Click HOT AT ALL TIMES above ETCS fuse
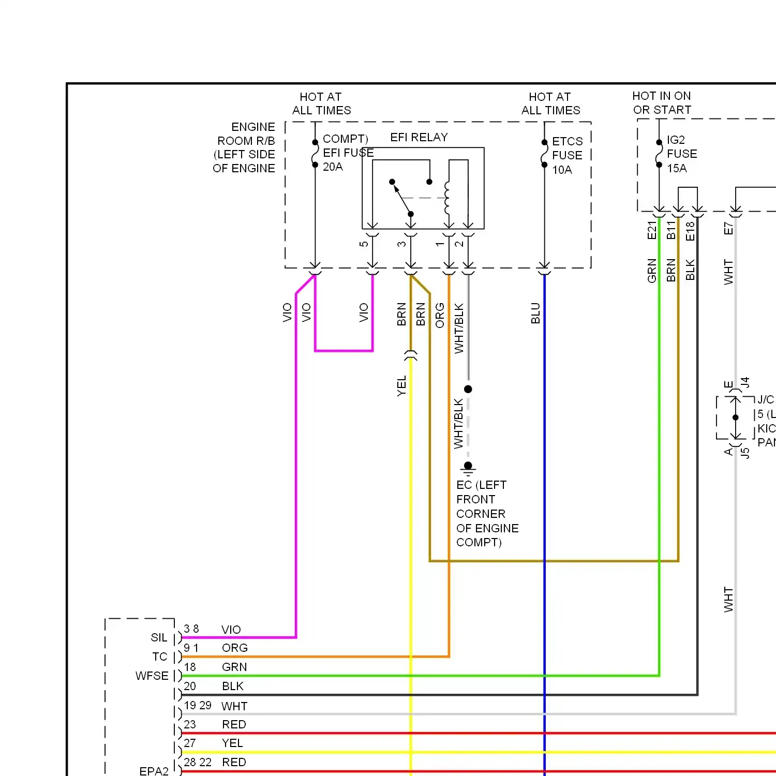Viewport: 776px width, 776px height. tap(550, 103)
